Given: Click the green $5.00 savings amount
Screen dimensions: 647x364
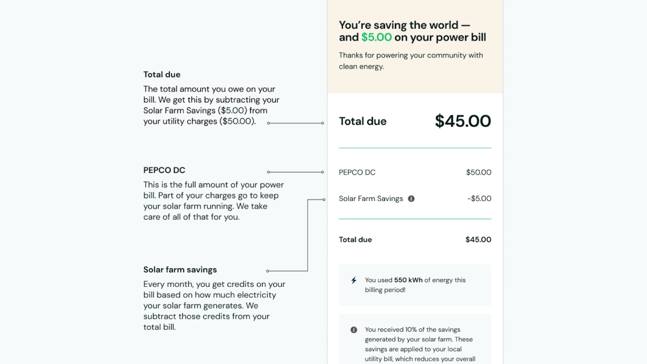Looking at the screenshot, I should point(376,37).
